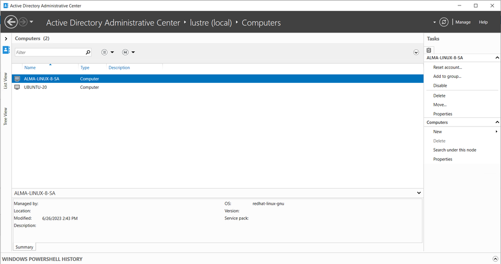Sort by Description column header

click(119, 68)
